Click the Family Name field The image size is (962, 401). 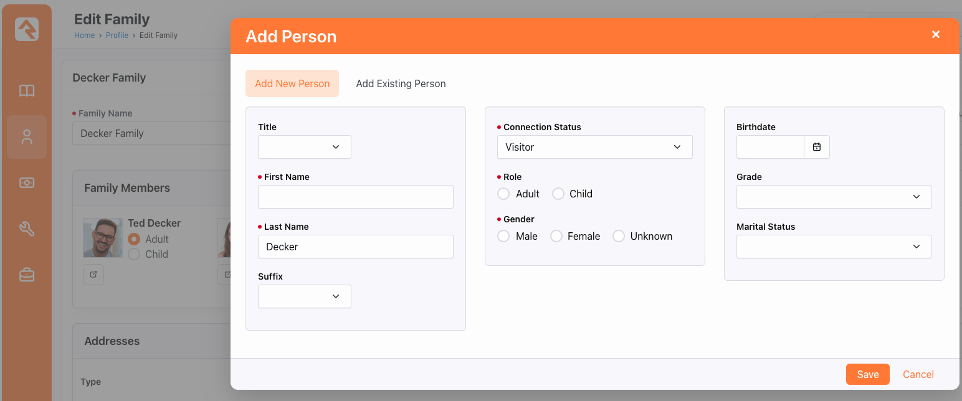click(x=151, y=133)
